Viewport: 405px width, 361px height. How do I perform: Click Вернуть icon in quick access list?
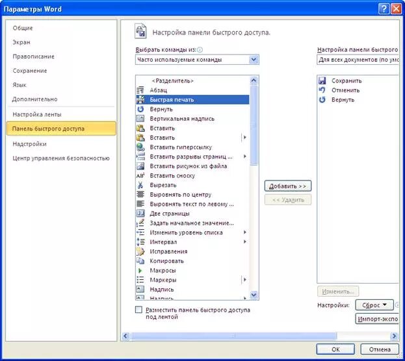coord(322,99)
